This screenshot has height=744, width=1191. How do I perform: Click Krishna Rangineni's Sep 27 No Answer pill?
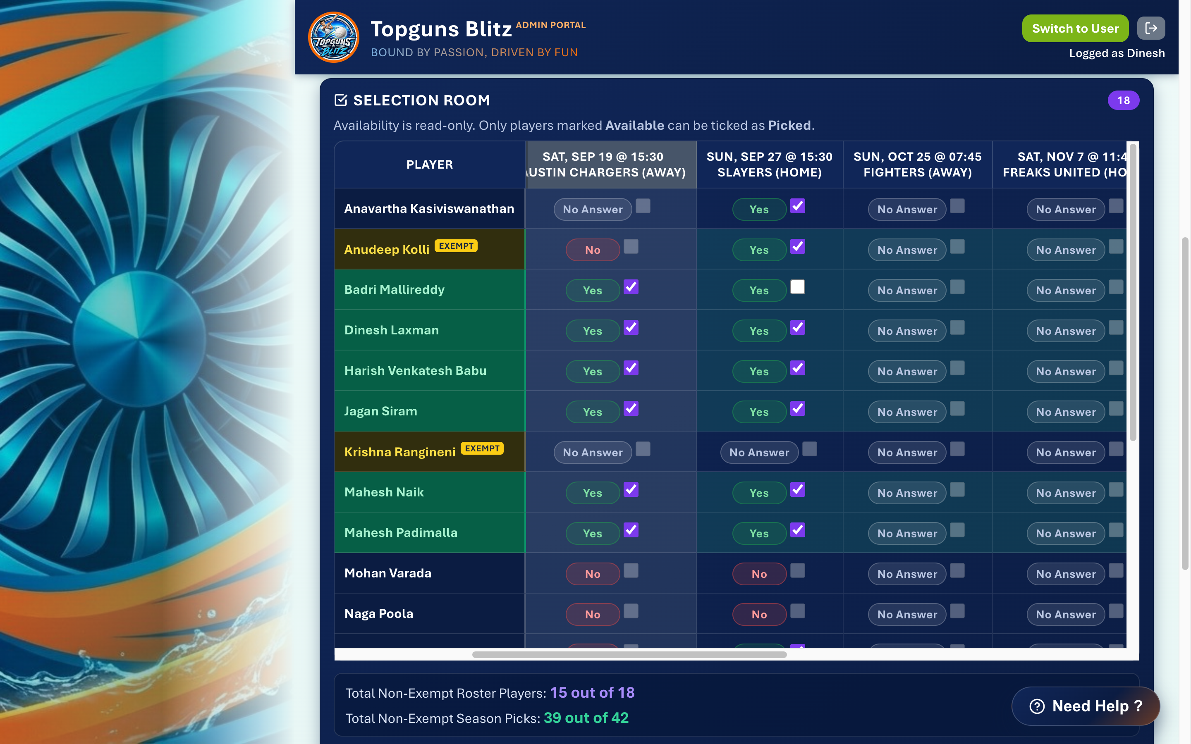pyautogui.click(x=759, y=453)
